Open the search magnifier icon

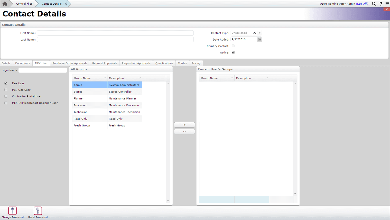[x=374, y=4]
